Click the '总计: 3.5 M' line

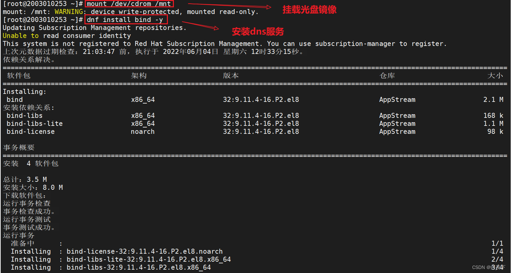25,179
